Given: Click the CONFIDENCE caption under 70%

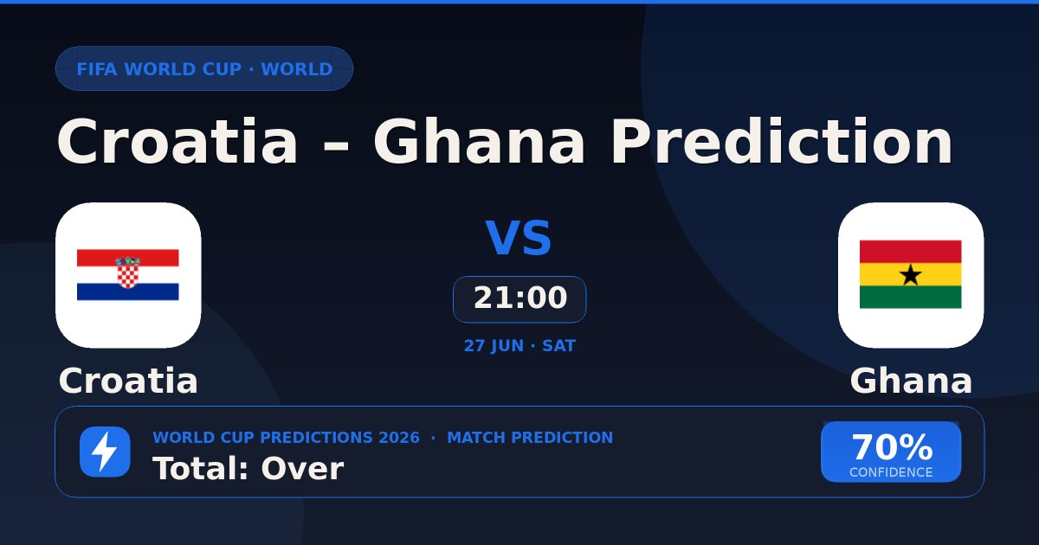Looking at the screenshot, I should pyautogui.click(x=891, y=472).
